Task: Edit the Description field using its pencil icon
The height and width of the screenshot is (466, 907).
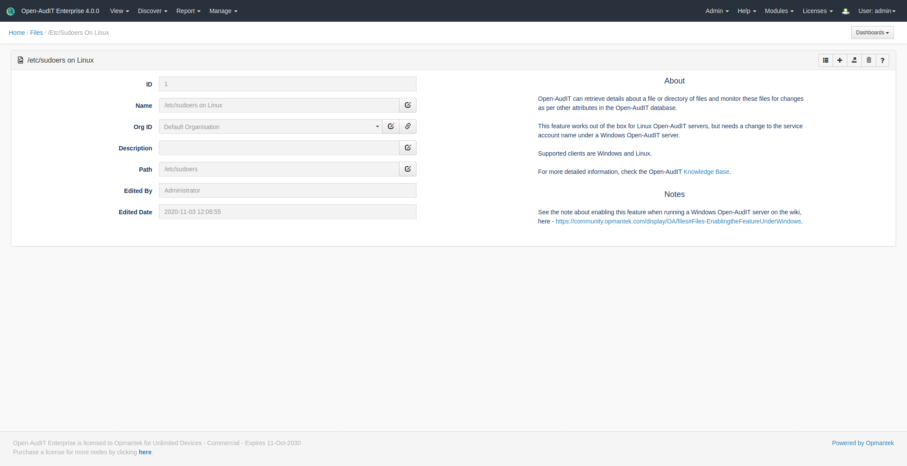Action: [x=408, y=148]
